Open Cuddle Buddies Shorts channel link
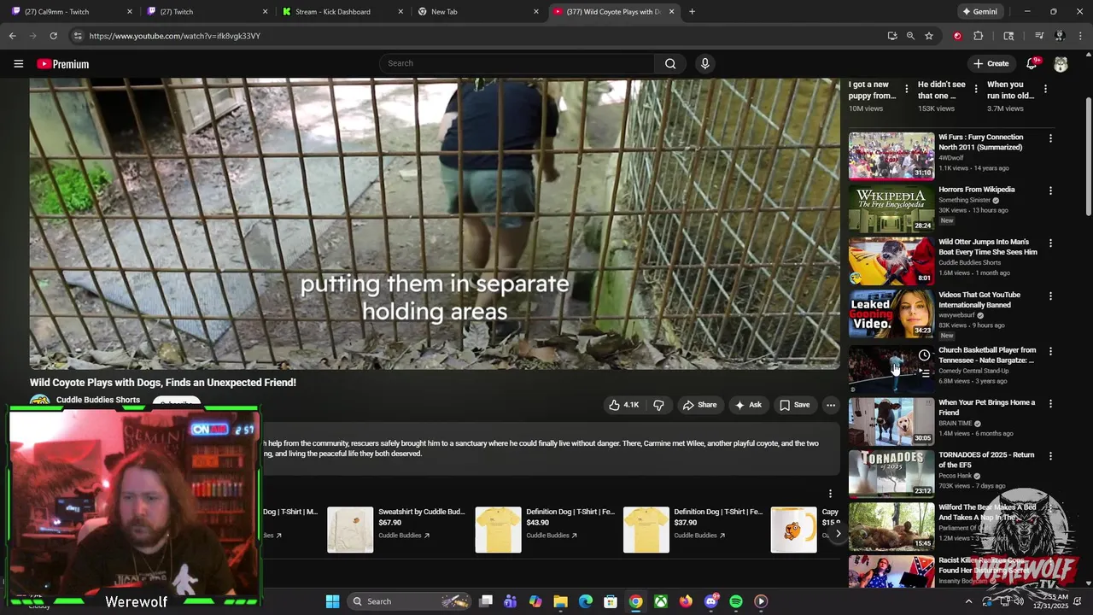 (98, 400)
